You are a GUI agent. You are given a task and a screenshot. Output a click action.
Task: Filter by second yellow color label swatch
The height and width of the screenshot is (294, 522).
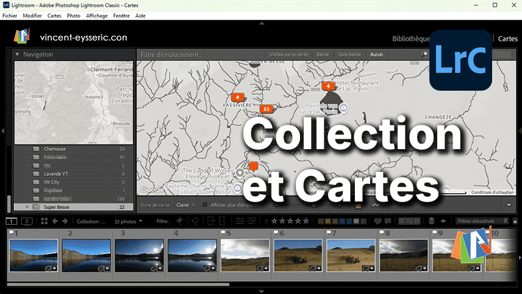[328, 221]
